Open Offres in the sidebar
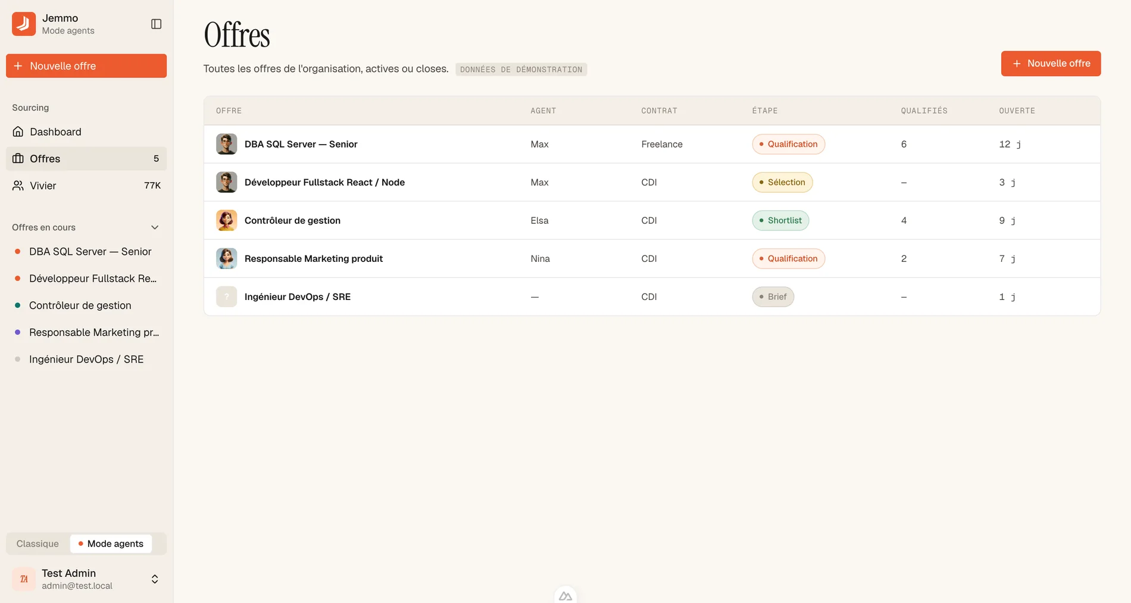Viewport: 1131px width, 603px height. pyautogui.click(x=86, y=158)
